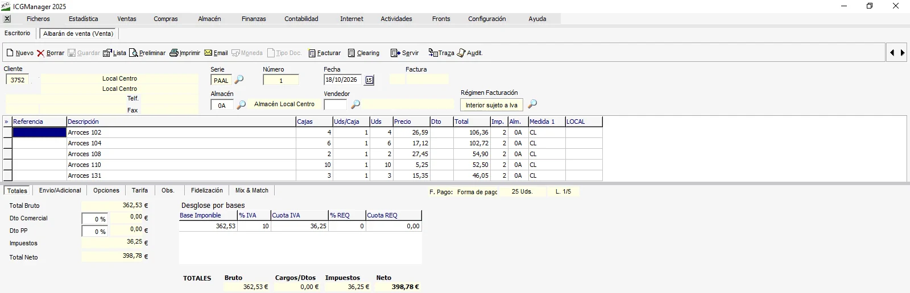Viewport: 910px width, 293px height.
Task: Switch to the Escritorio tab
Action: 18,33
